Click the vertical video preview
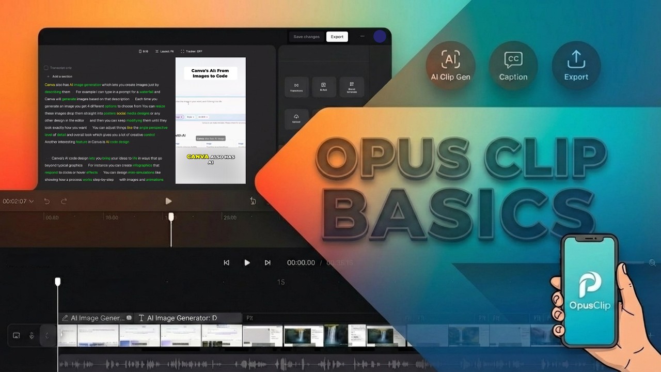 click(x=211, y=120)
